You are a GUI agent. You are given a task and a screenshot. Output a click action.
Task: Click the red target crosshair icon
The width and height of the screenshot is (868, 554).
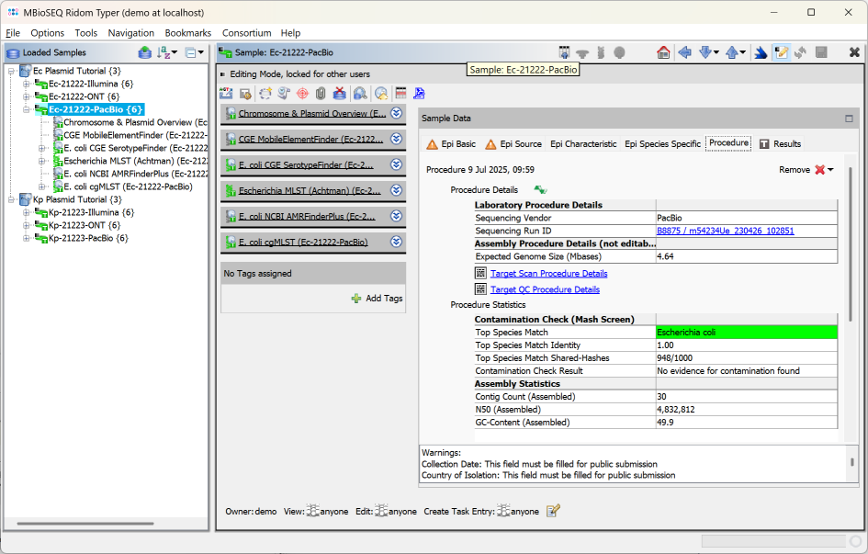pyautogui.click(x=302, y=94)
